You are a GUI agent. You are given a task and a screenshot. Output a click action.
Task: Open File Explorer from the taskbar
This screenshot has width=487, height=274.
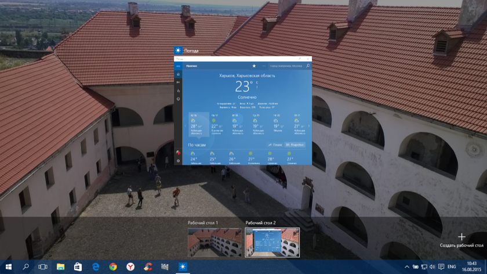coord(60,266)
